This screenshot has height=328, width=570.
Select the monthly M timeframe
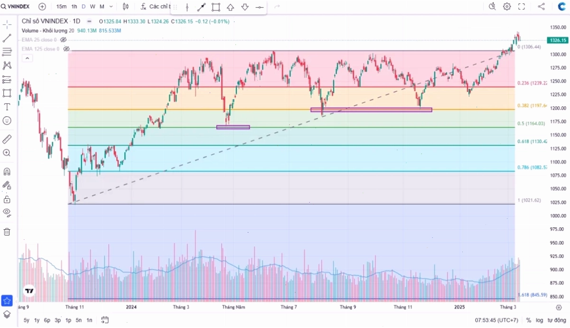[x=102, y=7]
